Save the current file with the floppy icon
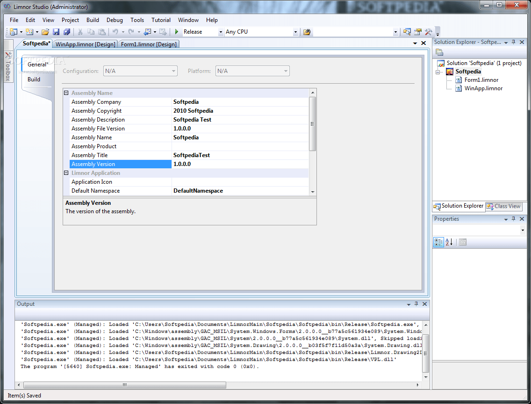 (56, 32)
